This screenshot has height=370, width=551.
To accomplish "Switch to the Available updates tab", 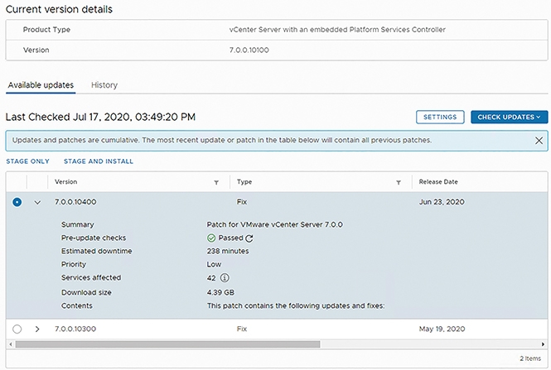I will [x=41, y=85].
